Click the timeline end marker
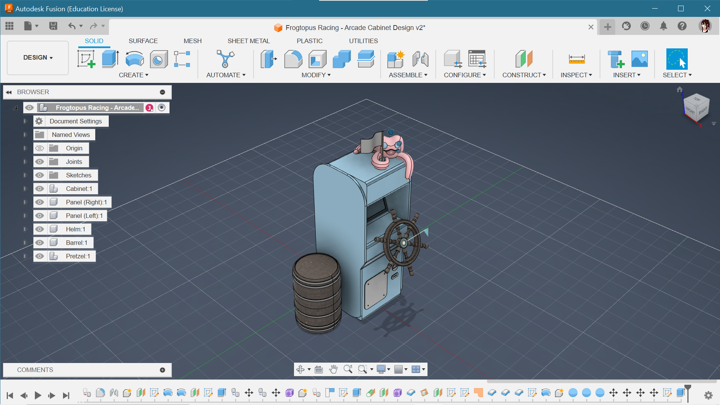This screenshot has height=405, width=720. (x=688, y=393)
